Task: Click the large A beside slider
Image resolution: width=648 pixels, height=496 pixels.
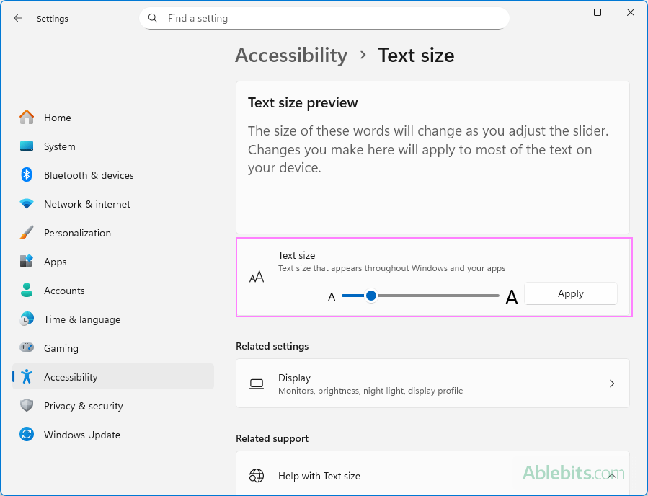Action: pyautogui.click(x=512, y=297)
